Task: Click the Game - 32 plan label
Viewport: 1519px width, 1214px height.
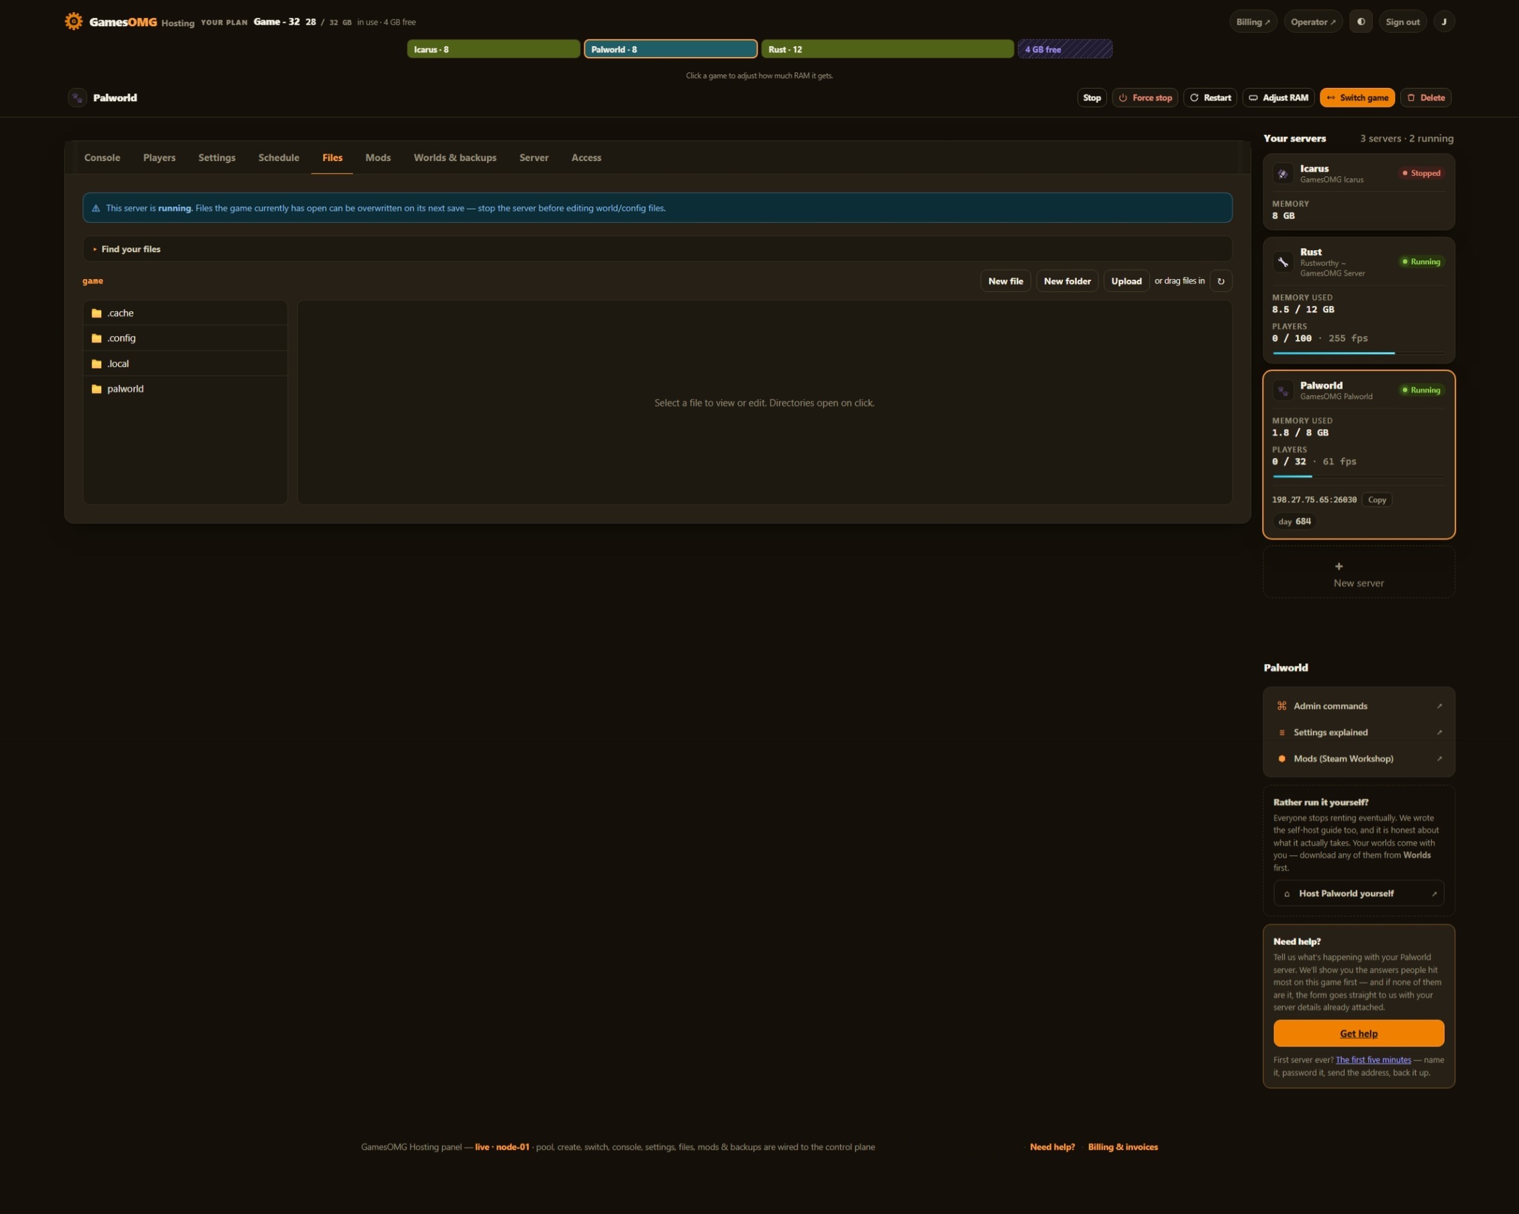Action: pos(276,22)
